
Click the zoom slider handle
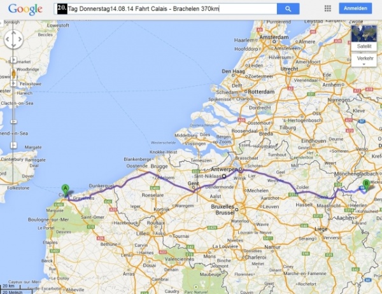[13, 122]
